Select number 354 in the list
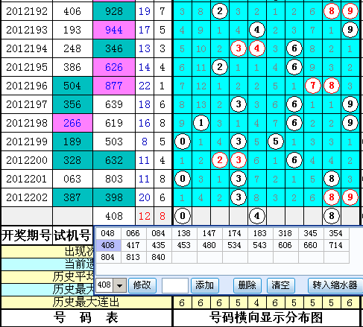 pos(336,233)
